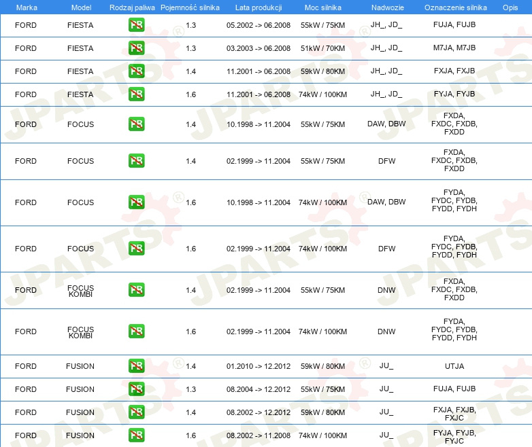The image size is (532, 447).
Task: Click fuel icon for Focus Kombi 1.4 row
Action: pos(136,290)
